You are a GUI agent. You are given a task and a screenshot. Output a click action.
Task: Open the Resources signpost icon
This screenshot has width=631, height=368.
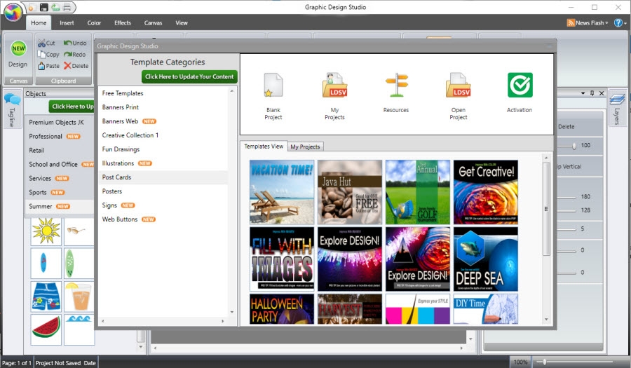coord(396,86)
